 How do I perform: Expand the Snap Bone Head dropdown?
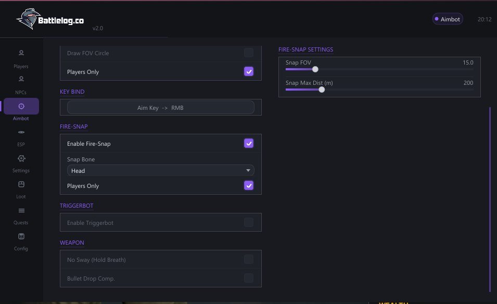click(161, 171)
